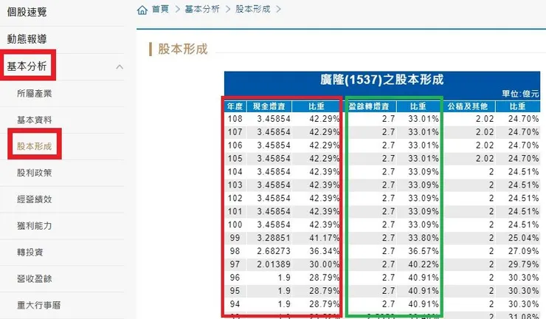Click the home icon in breadcrumb

click(x=142, y=10)
